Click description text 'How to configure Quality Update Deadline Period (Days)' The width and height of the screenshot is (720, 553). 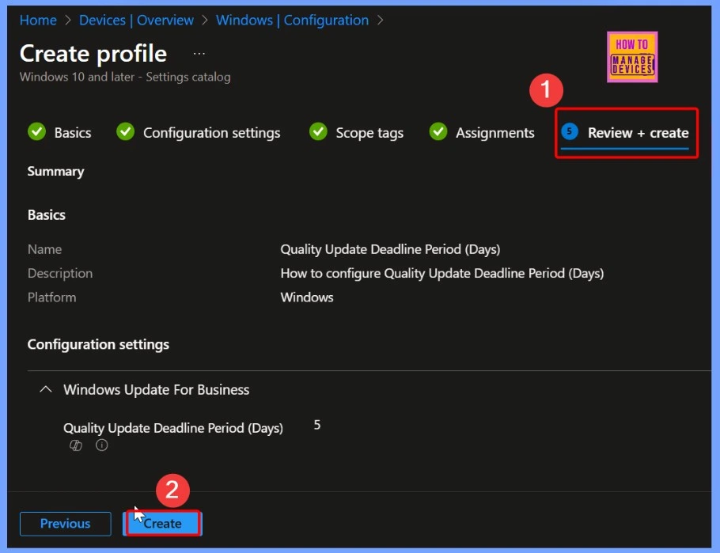442,273
